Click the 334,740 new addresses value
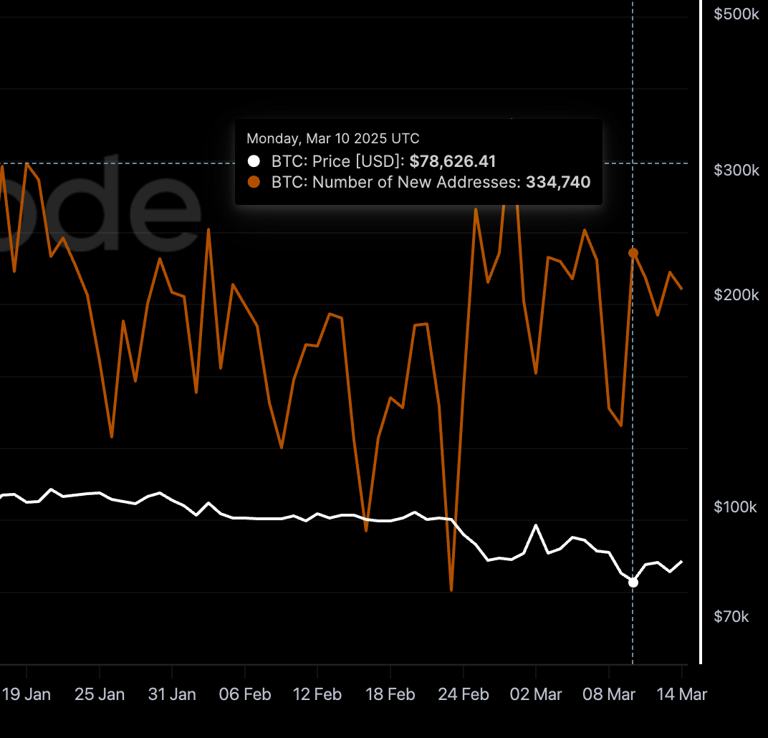This screenshot has height=738, width=768. (558, 182)
